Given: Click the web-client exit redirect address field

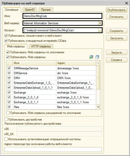Looking at the screenshot, I should pyautogui.click(x=53, y=150).
